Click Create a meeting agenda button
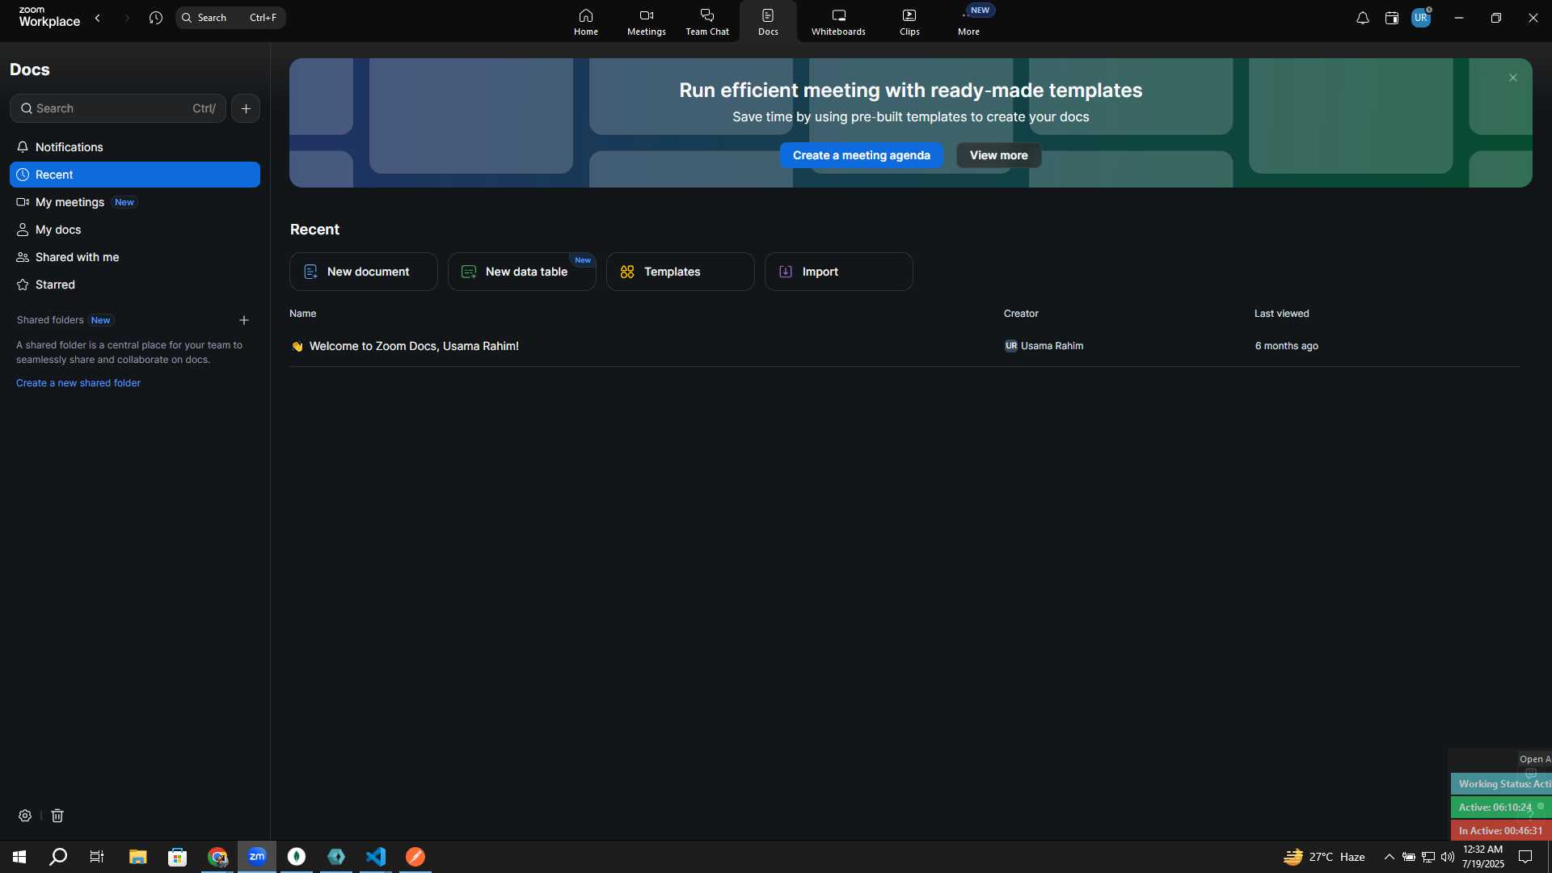The width and height of the screenshot is (1552, 873). [862, 155]
